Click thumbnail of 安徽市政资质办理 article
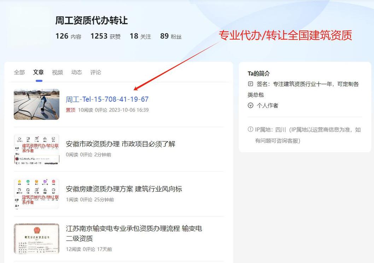Screen dimensions: 374x263 click(x=36, y=149)
